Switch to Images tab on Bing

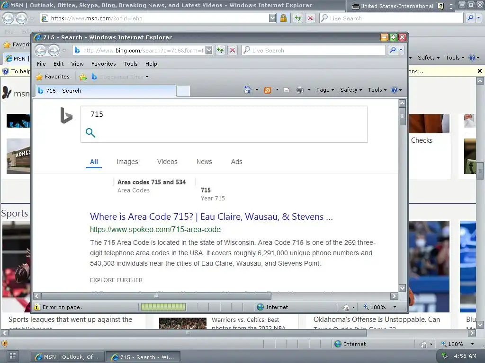coord(127,162)
